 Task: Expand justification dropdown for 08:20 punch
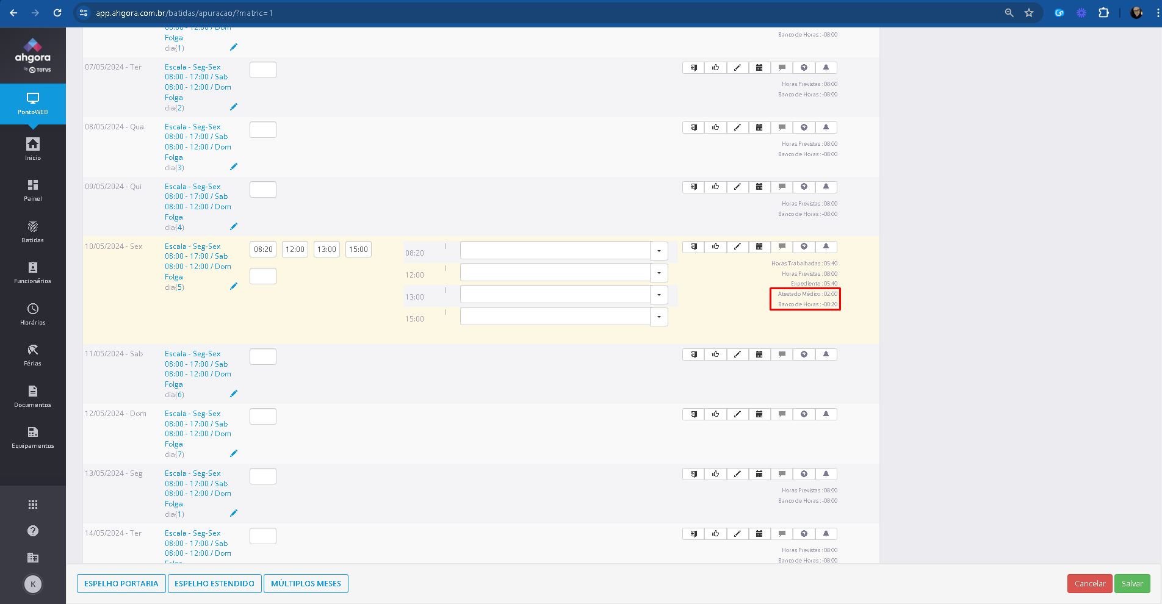[x=659, y=251]
